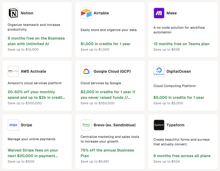Click the DigitalOcean logo icon
220x171 pixels.
pyautogui.click(x=159, y=71)
